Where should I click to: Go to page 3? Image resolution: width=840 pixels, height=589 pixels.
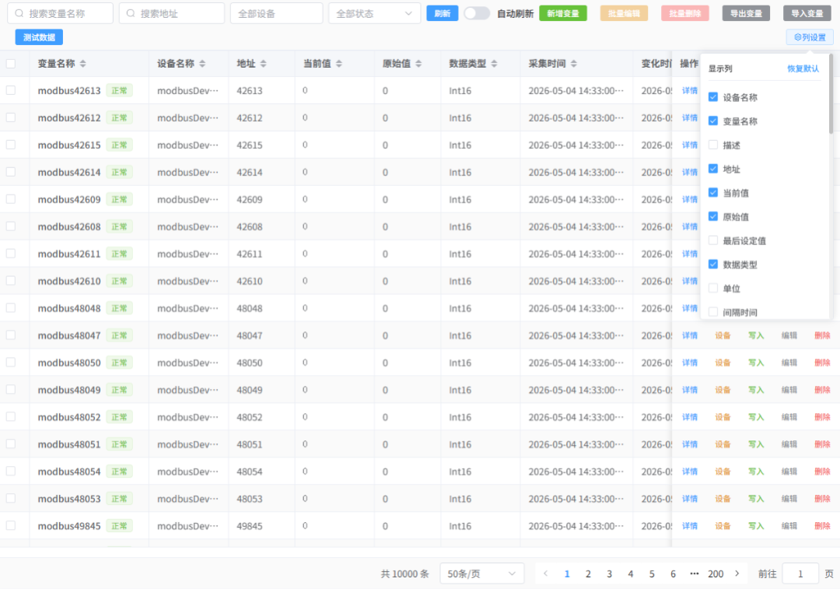click(609, 573)
